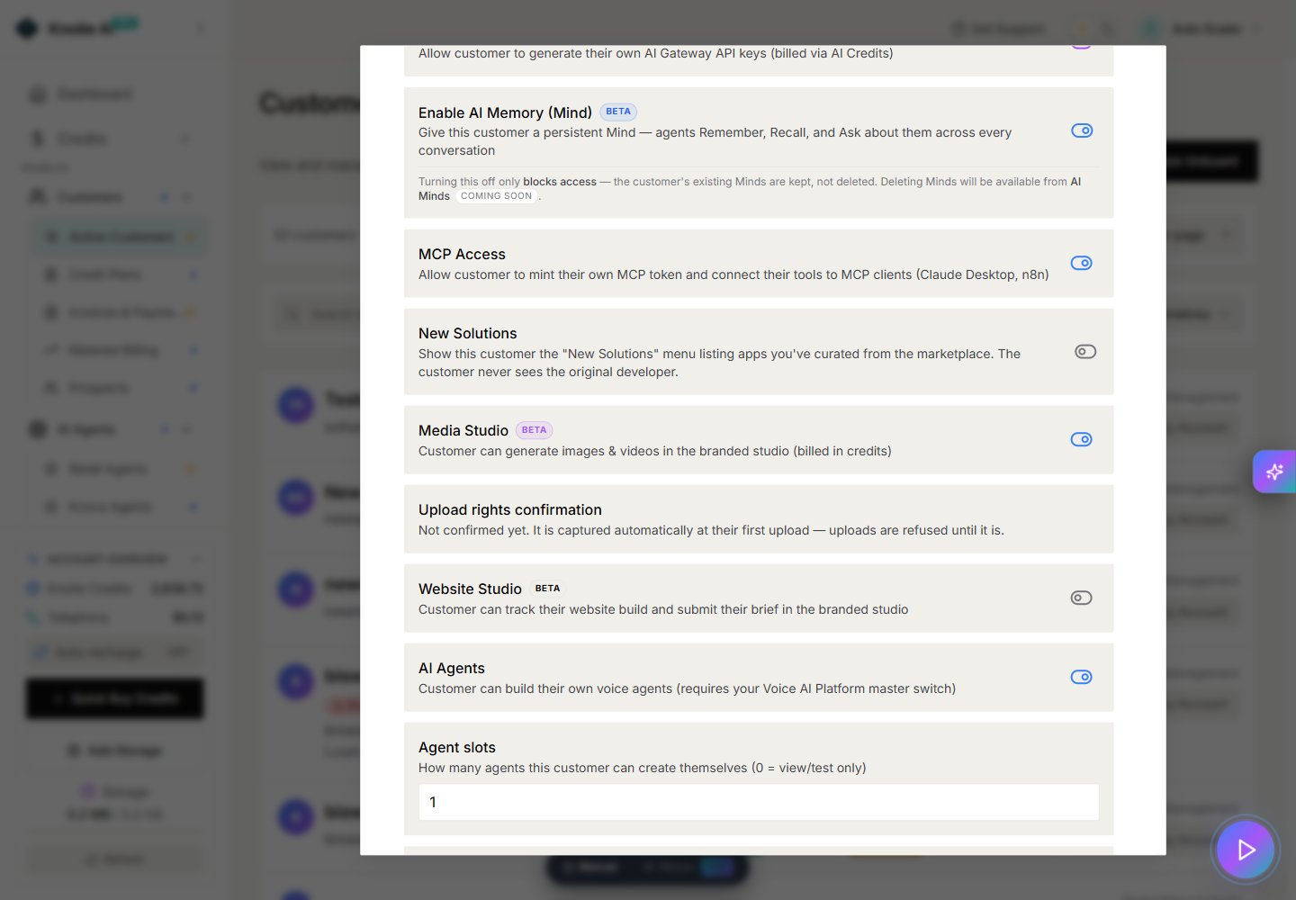Click the purple sparkle AI assistant icon

pyautogui.click(x=1274, y=472)
